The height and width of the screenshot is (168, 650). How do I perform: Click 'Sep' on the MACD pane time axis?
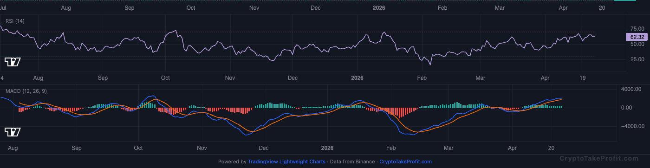click(77, 148)
